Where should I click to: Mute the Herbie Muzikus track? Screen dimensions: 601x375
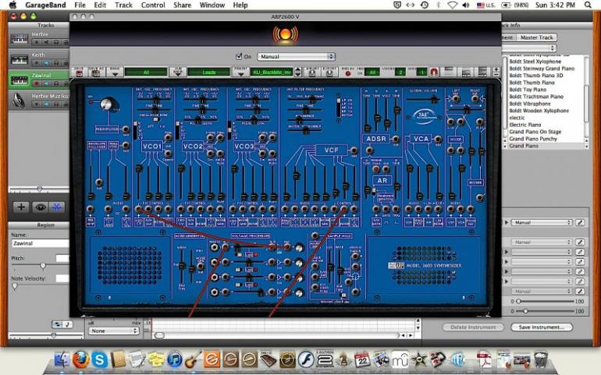coord(46,104)
